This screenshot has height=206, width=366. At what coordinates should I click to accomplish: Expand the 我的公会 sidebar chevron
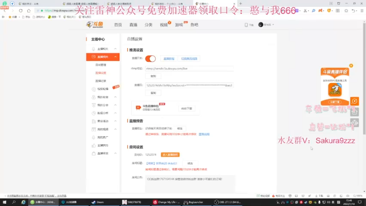pyautogui.click(x=115, y=105)
